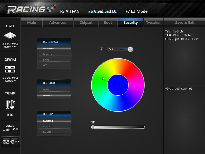Switch to the Chipset tab
The width and height of the screenshot is (205, 154).
[x=86, y=23]
